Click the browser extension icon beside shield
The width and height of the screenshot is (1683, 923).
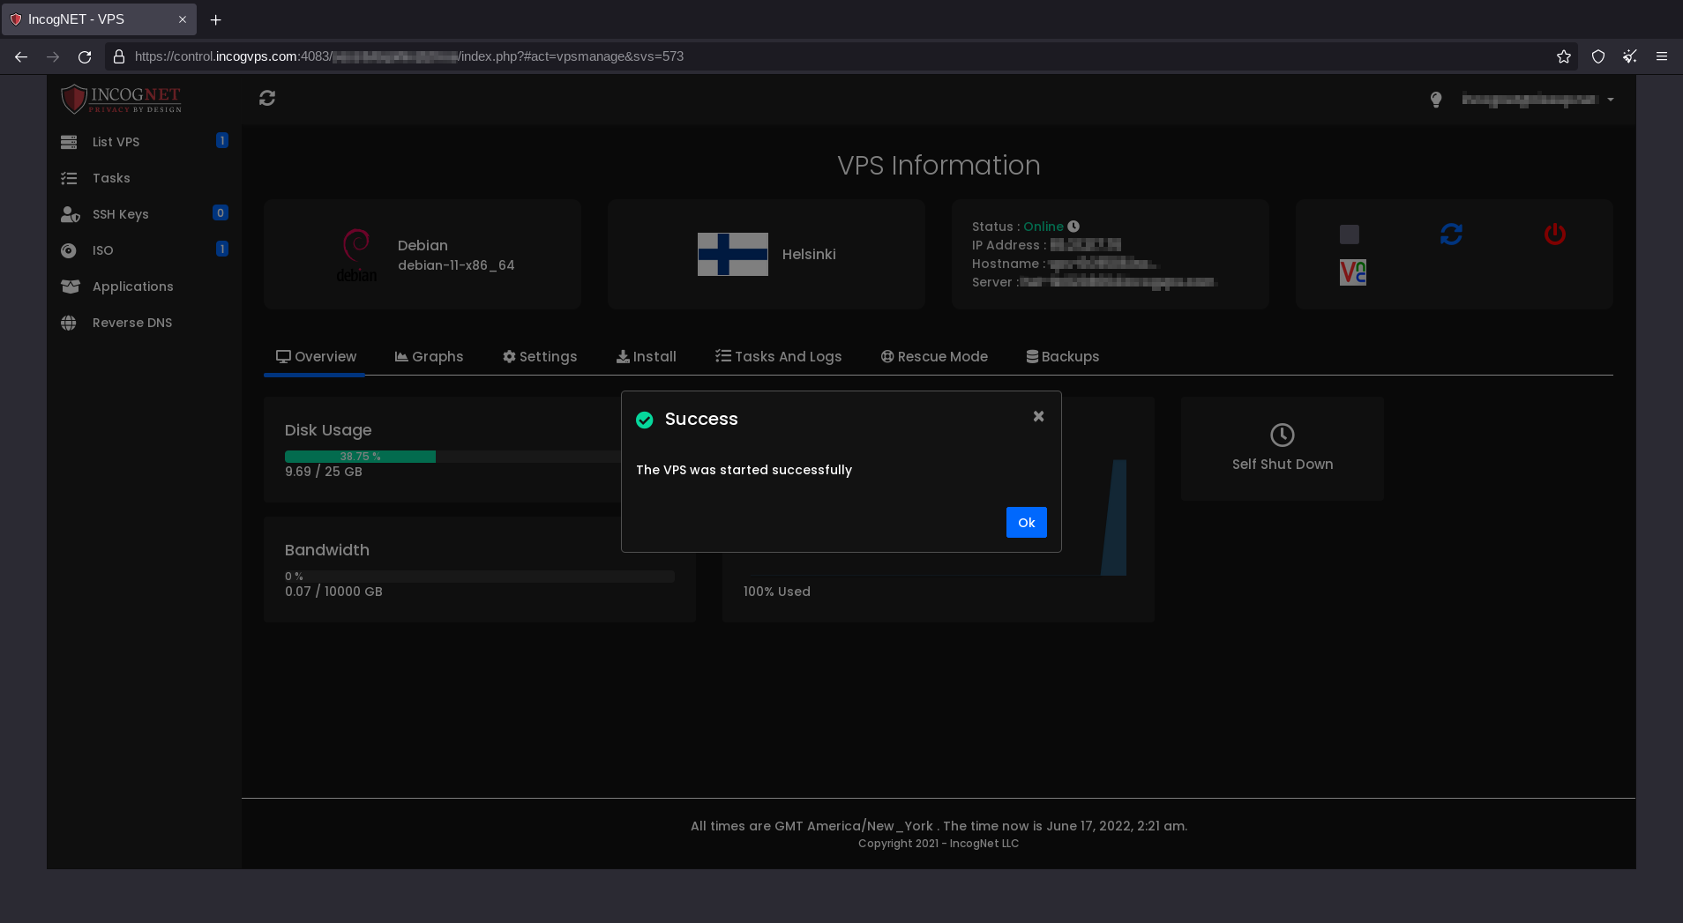tap(1630, 56)
